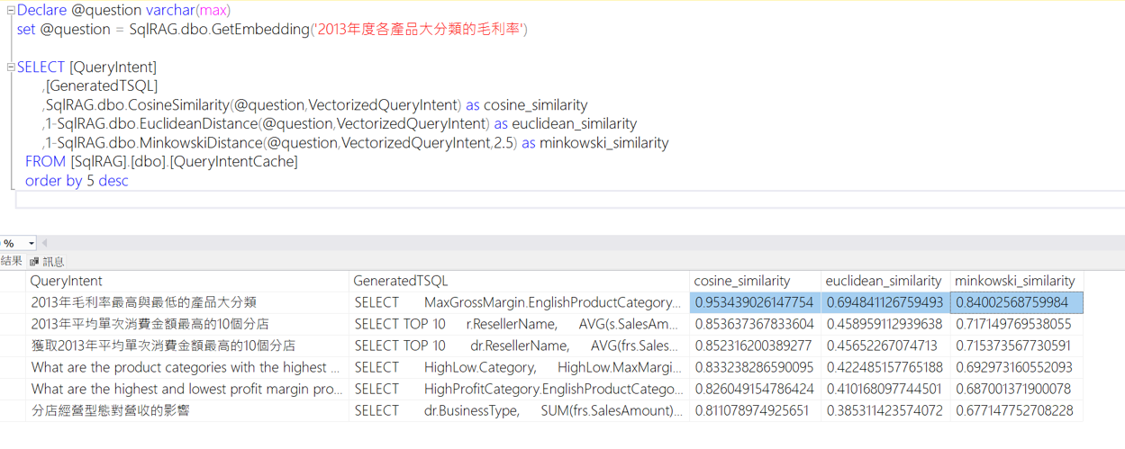Click the empty editor line below the query

[x=570, y=200]
